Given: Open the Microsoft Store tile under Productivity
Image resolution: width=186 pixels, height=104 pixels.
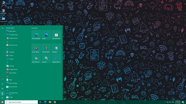Looking at the screenshot, I should point(56,35).
